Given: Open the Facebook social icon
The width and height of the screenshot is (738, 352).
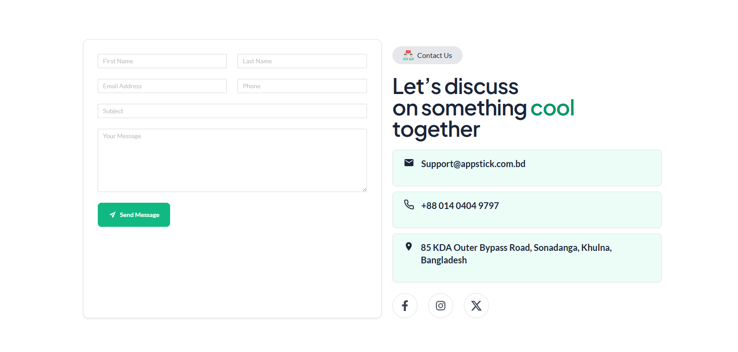Looking at the screenshot, I should (x=404, y=306).
